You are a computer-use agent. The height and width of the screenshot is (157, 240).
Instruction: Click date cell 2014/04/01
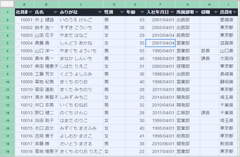click(160, 97)
